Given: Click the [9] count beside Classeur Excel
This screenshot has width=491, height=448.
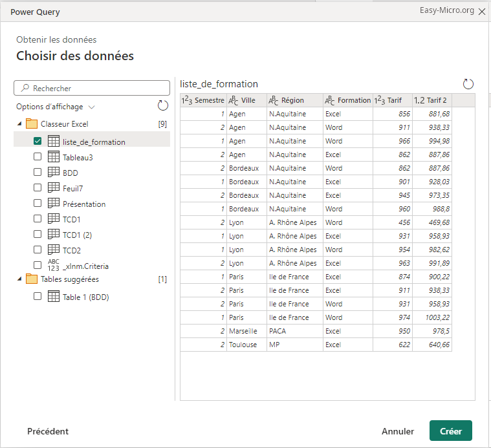Looking at the screenshot, I should tap(162, 124).
